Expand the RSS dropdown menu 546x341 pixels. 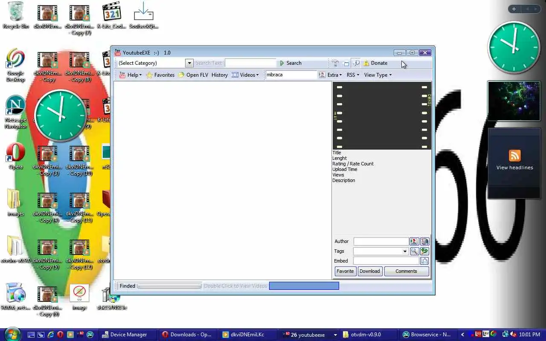pyautogui.click(x=353, y=75)
